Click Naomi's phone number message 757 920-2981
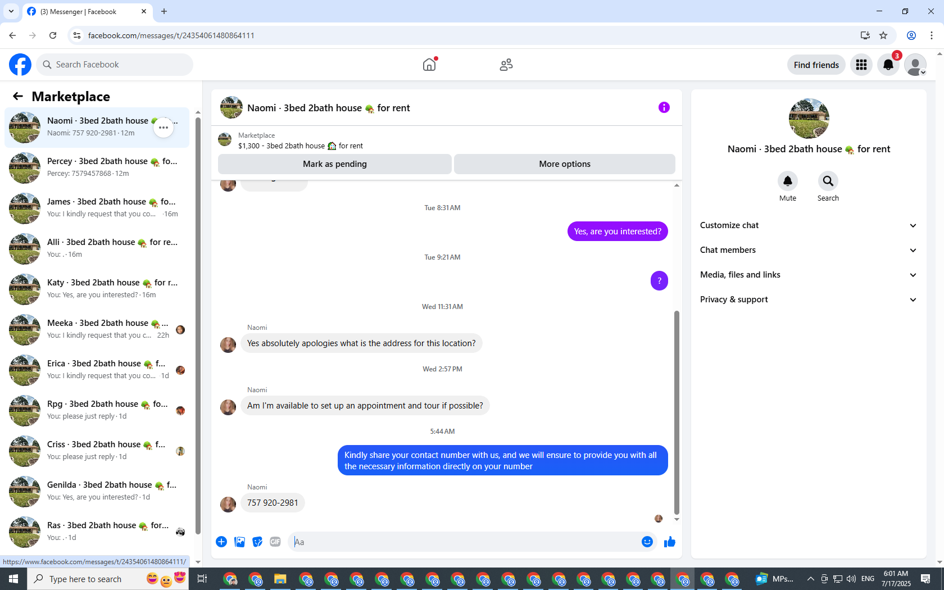Viewport: 944px width, 590px height. [273, 503]
